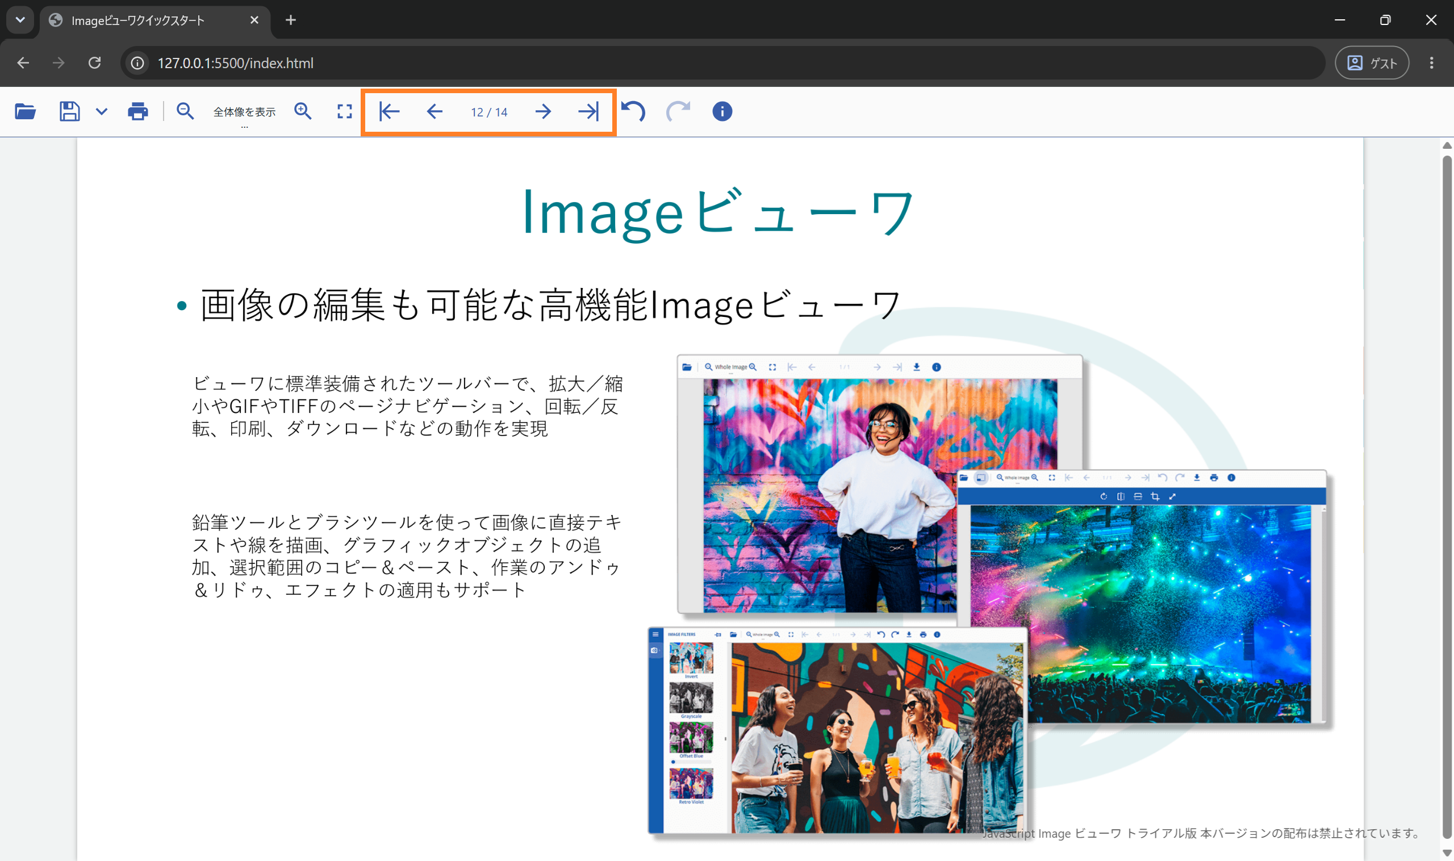Click the Imageビューワ heading text

[718, 213]
